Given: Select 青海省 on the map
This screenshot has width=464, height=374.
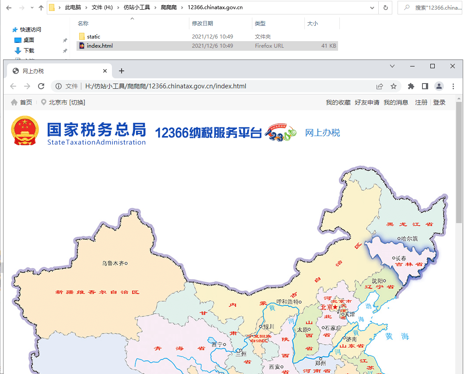Looking at the screenshot, I should [180, 348].
